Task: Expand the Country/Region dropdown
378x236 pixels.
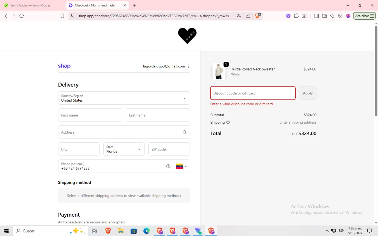Action: (124, 98)
